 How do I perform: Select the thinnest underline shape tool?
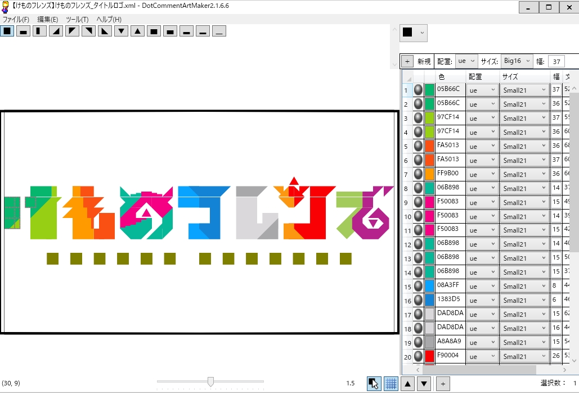[219, 31]
